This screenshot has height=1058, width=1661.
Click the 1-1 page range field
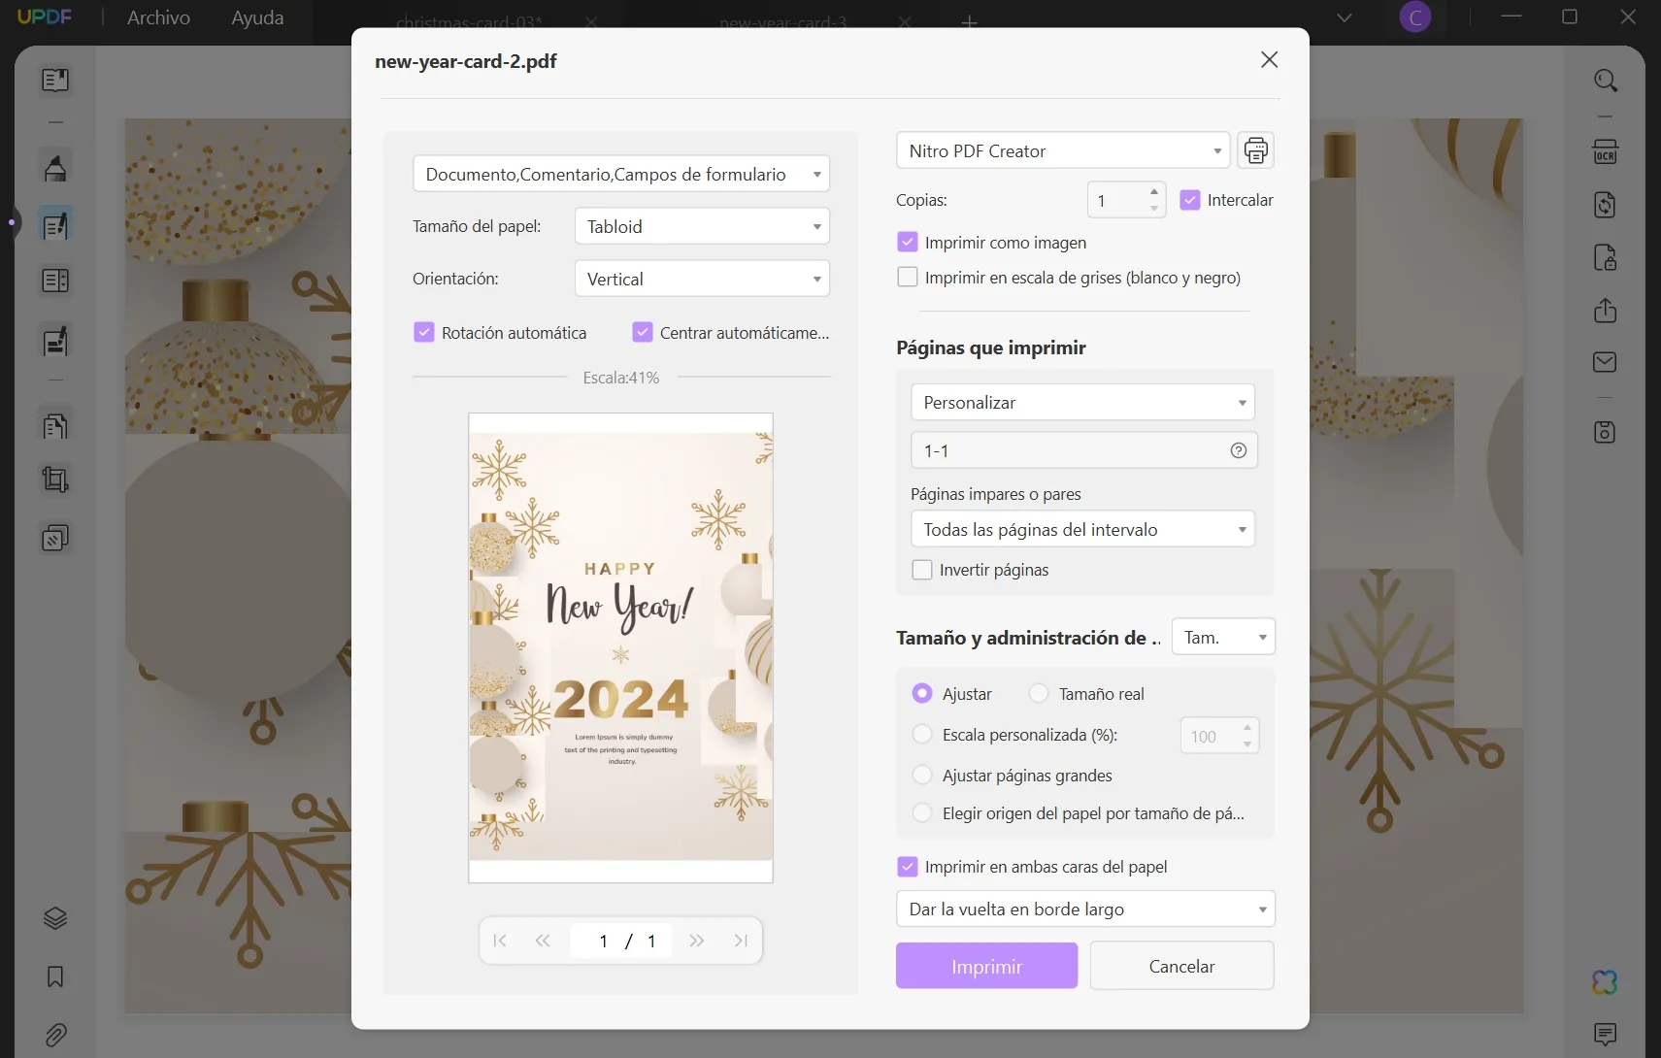(1083, 450)
